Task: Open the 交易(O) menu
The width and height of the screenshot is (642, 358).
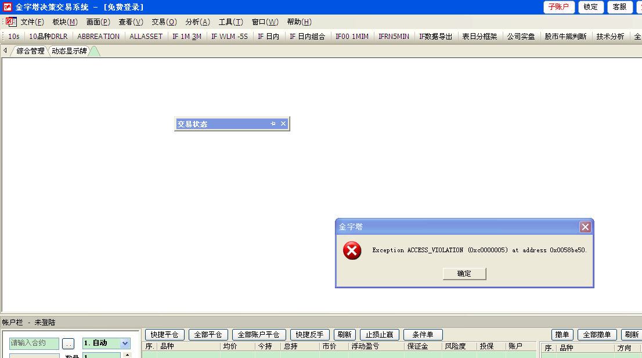Action: 164,22
